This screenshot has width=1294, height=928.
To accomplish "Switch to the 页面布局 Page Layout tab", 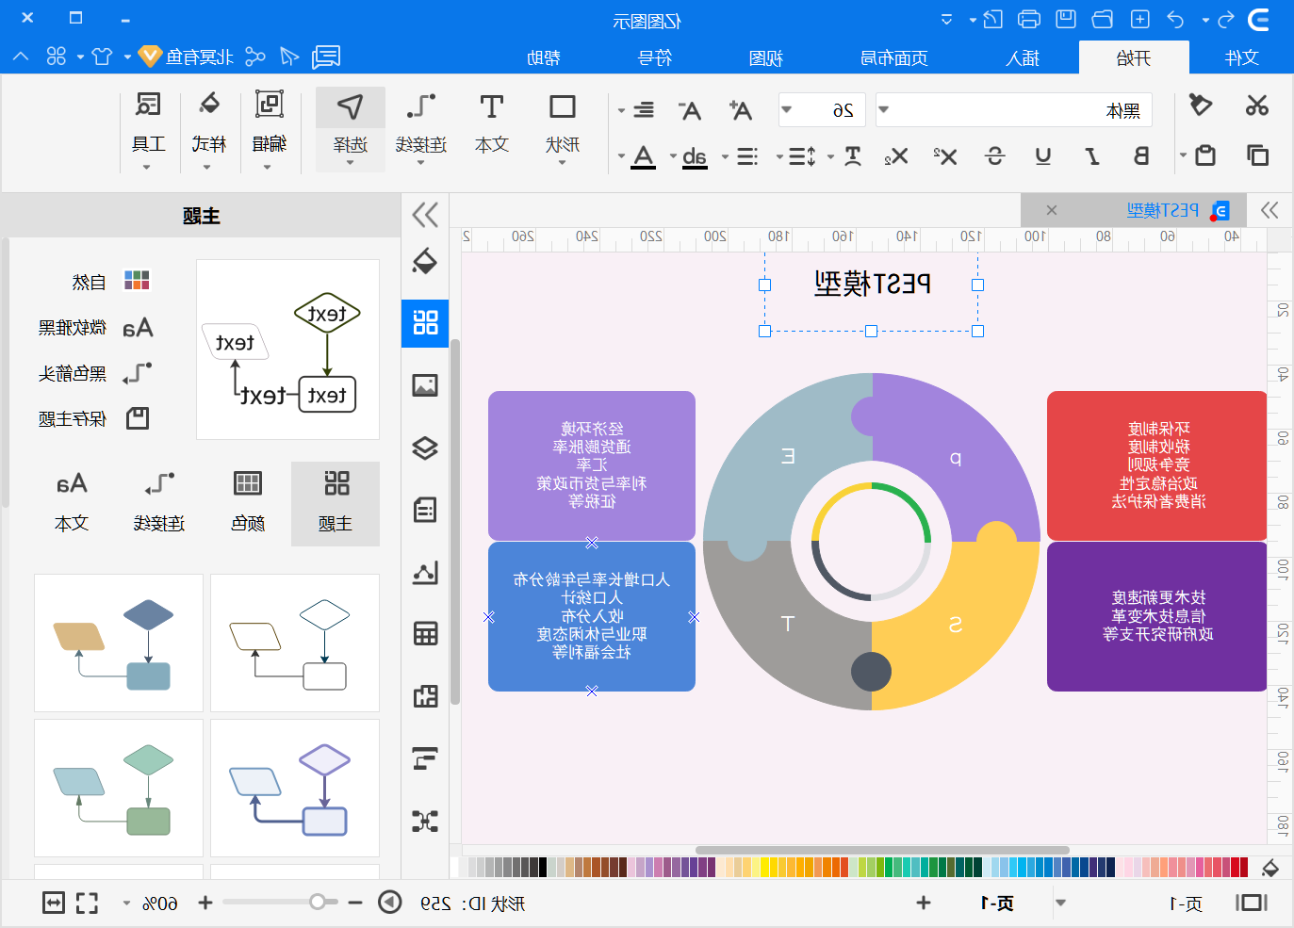I will point(894,57).
